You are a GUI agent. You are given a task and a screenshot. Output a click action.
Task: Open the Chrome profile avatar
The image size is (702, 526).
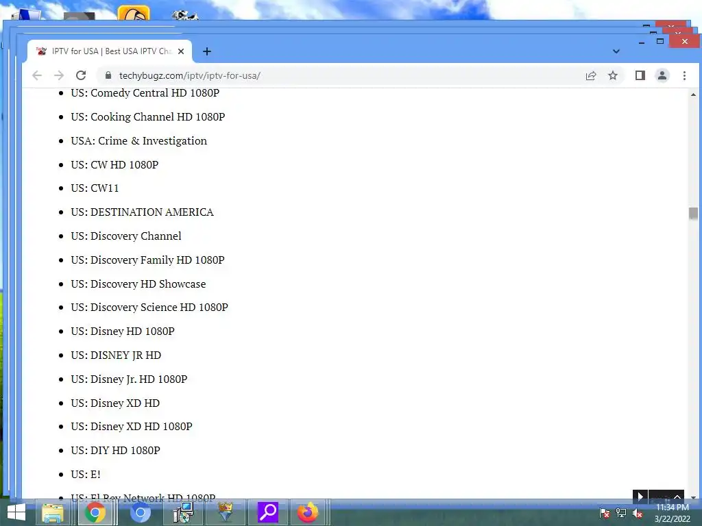[662, 75]
